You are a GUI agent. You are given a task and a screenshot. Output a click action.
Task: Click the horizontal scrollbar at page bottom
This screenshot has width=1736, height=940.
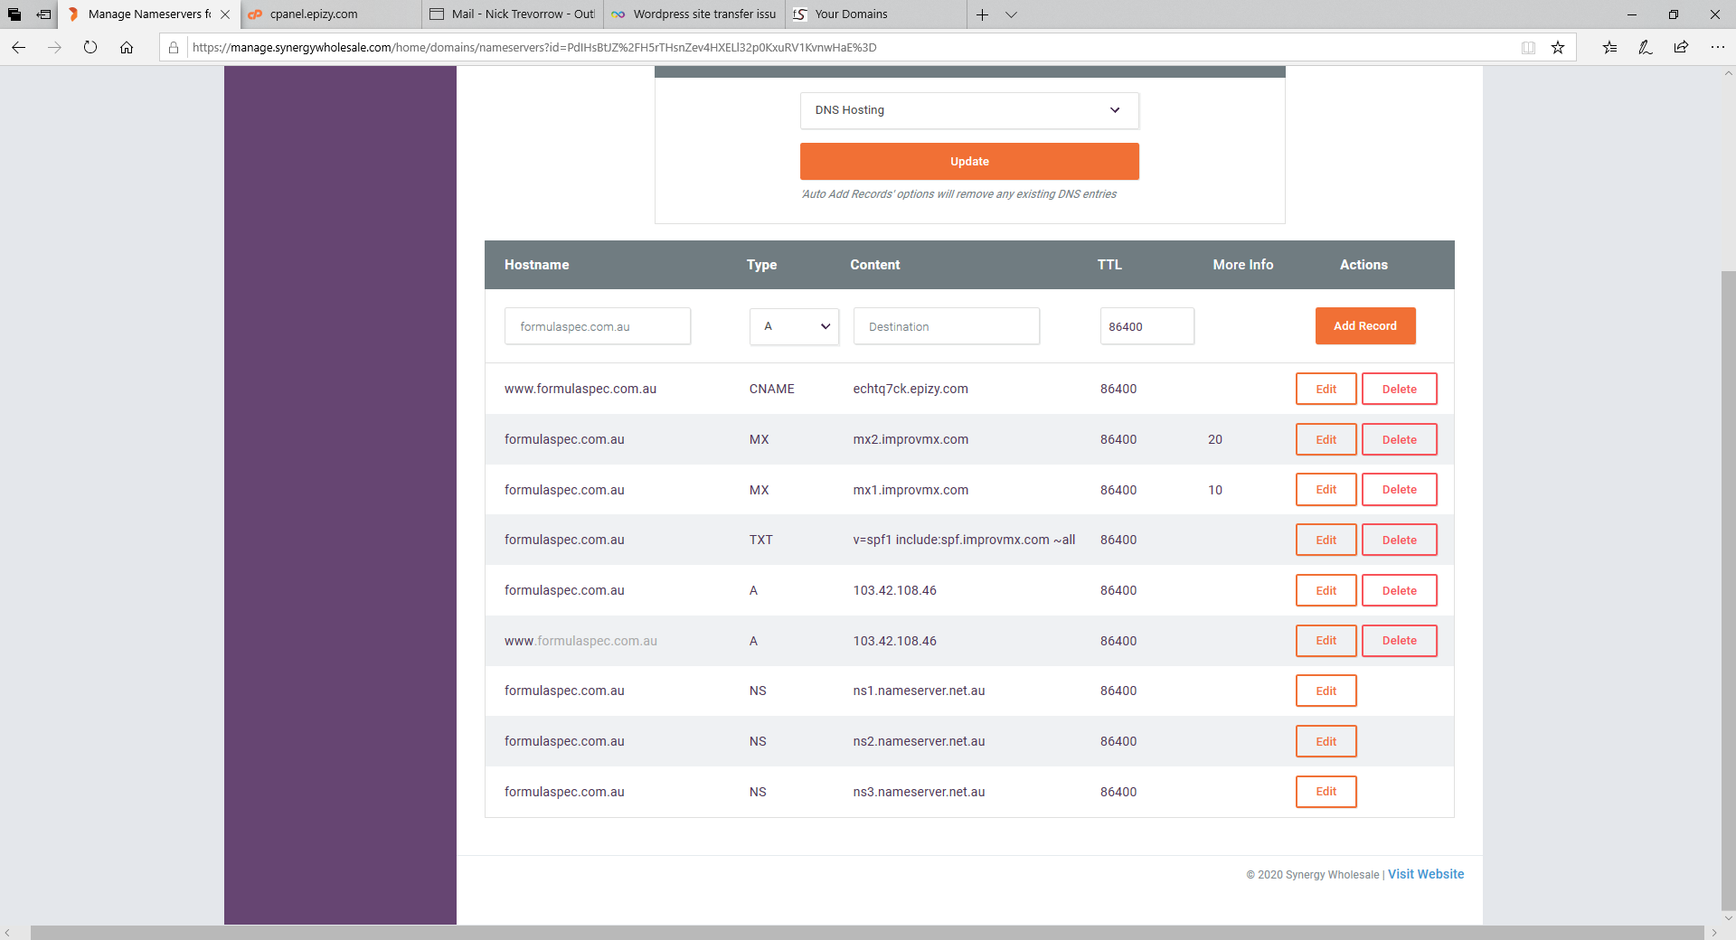pyautogui.click(x=866, y=932)
